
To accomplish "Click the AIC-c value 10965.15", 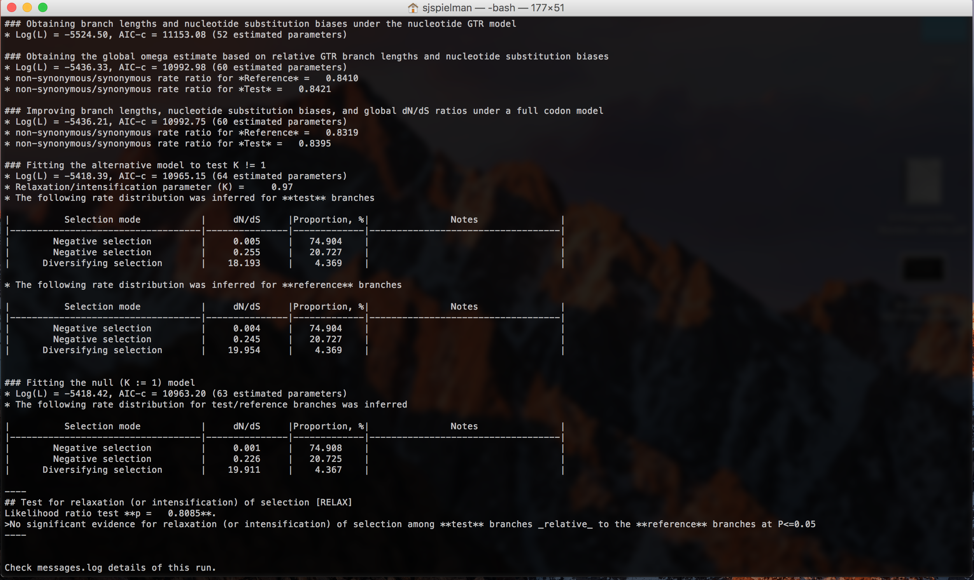I will [x=184, y=176].
